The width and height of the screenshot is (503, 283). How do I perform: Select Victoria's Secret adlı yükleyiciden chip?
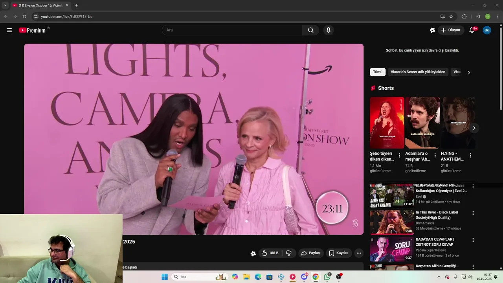click(x=418, y=72)
